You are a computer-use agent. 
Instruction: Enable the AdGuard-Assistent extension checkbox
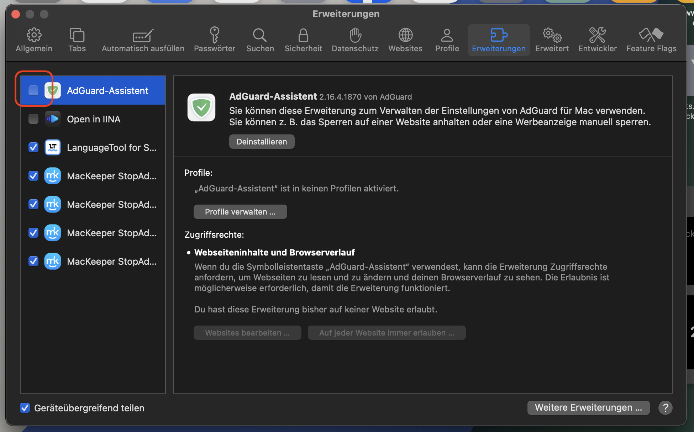coord(33,90)
